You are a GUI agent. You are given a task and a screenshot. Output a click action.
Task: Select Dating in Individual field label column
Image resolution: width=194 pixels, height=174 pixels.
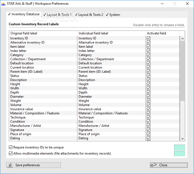83,138
